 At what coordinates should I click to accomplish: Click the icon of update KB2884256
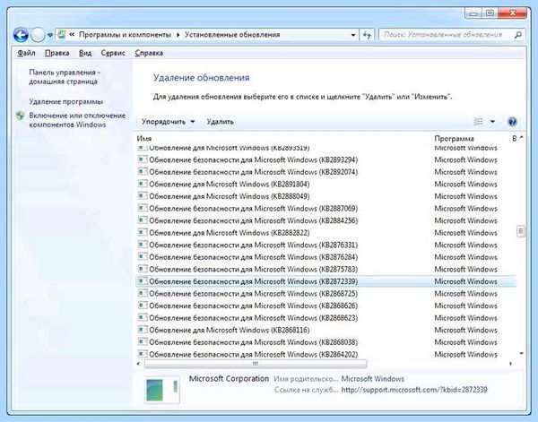[x=143, y=220]
